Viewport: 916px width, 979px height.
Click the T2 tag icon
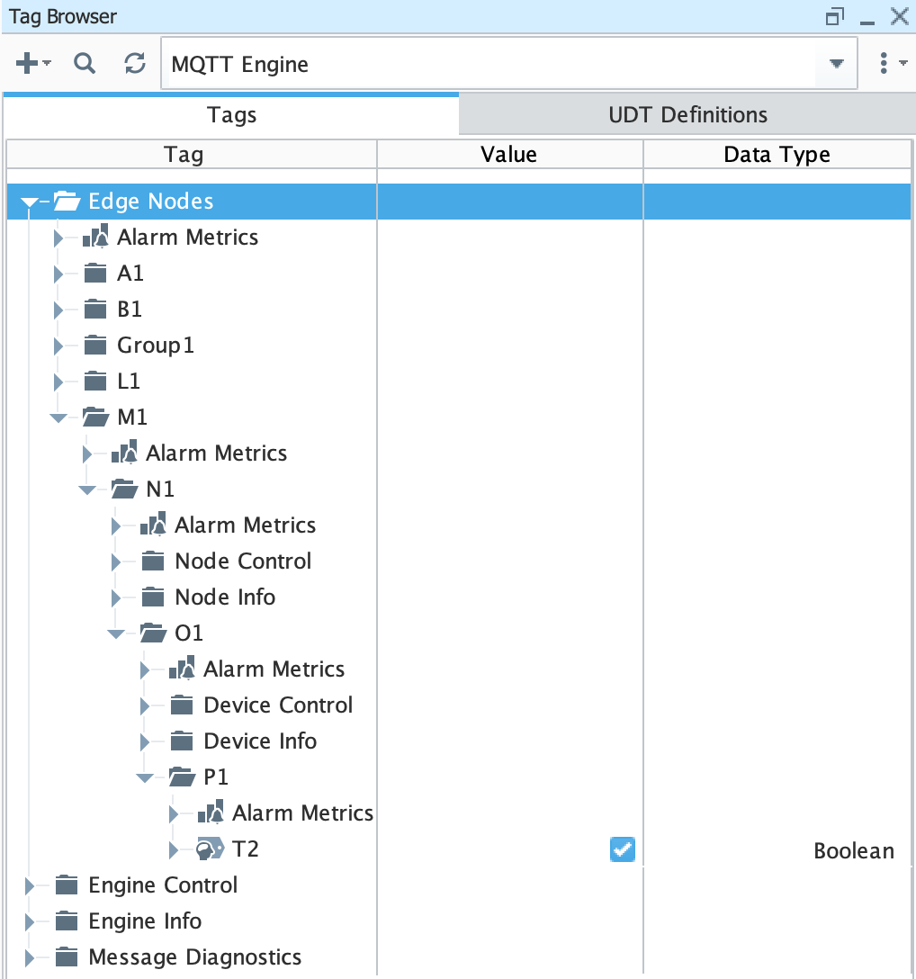(211, 849)
